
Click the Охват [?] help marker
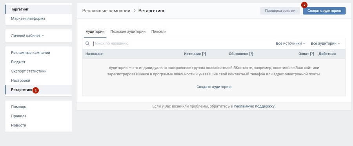(x=312, y=54)
